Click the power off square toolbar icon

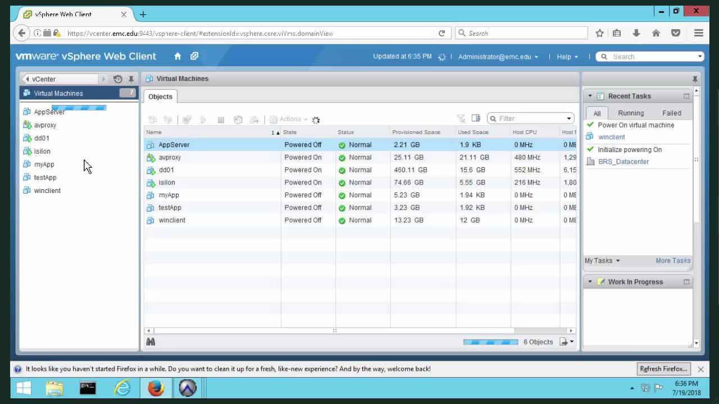(x=221, y=120)
